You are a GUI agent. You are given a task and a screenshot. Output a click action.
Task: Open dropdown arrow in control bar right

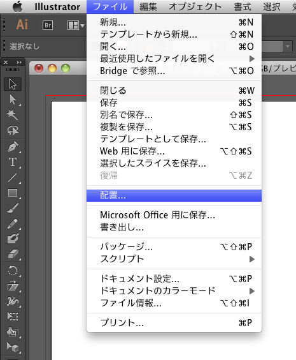pos(288,47)
